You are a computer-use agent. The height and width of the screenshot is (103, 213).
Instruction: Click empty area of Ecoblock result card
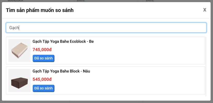pyautogui.click(x=136, y=54)
